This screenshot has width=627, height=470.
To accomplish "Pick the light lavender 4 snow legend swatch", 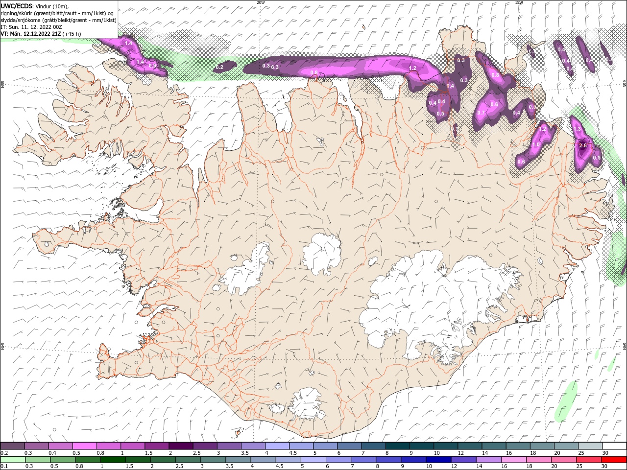I will [276, 446].
